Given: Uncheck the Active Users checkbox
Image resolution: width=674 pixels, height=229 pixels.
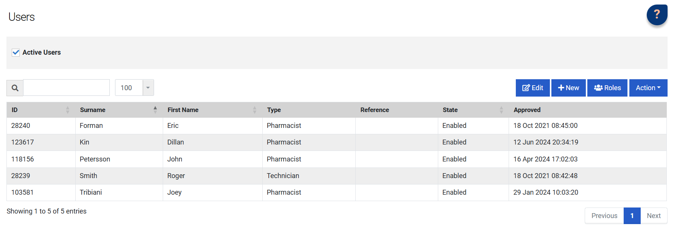Looking at the screenshot, I should tap(16, 52).
